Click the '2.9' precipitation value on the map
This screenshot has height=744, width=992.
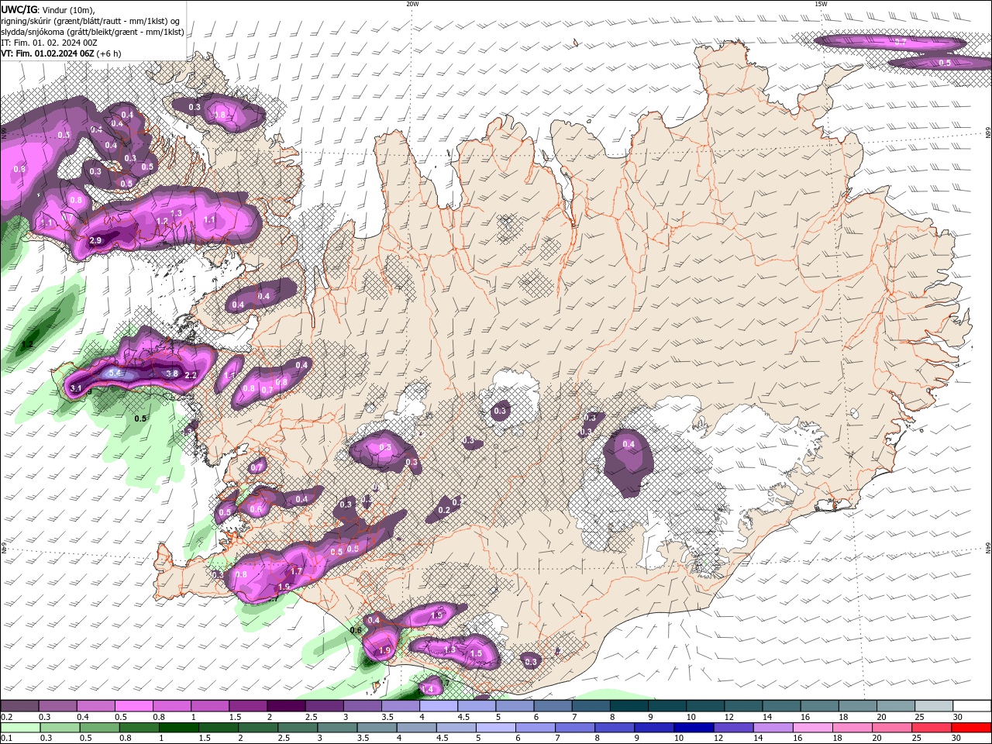(95, 241)
